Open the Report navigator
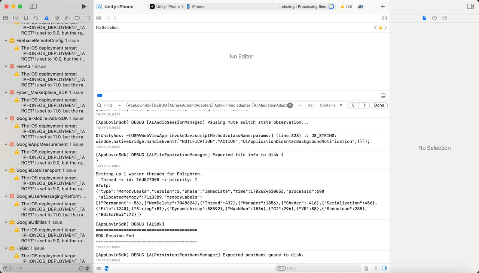 click(x=88, y=18)
